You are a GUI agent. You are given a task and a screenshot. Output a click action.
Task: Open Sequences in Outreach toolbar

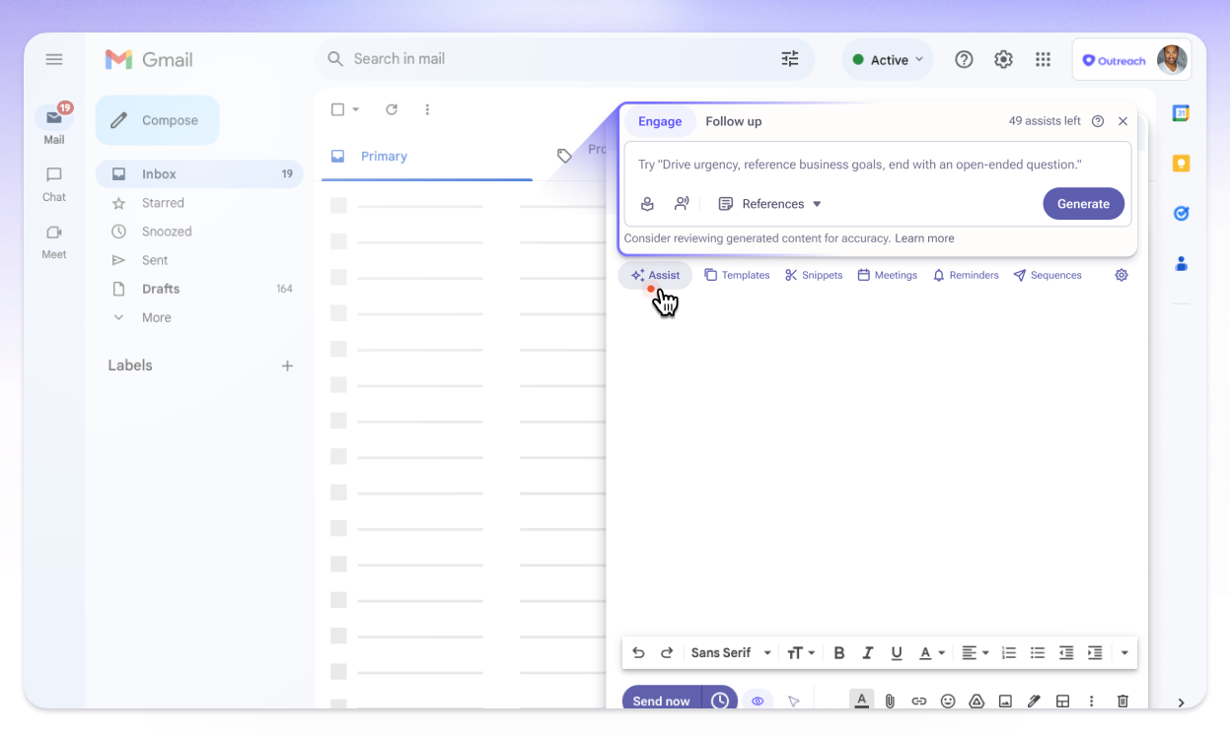pyautogui.click(x=1048, y=275)
